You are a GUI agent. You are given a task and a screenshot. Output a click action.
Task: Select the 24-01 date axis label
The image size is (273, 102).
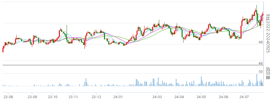click(118, 97)
